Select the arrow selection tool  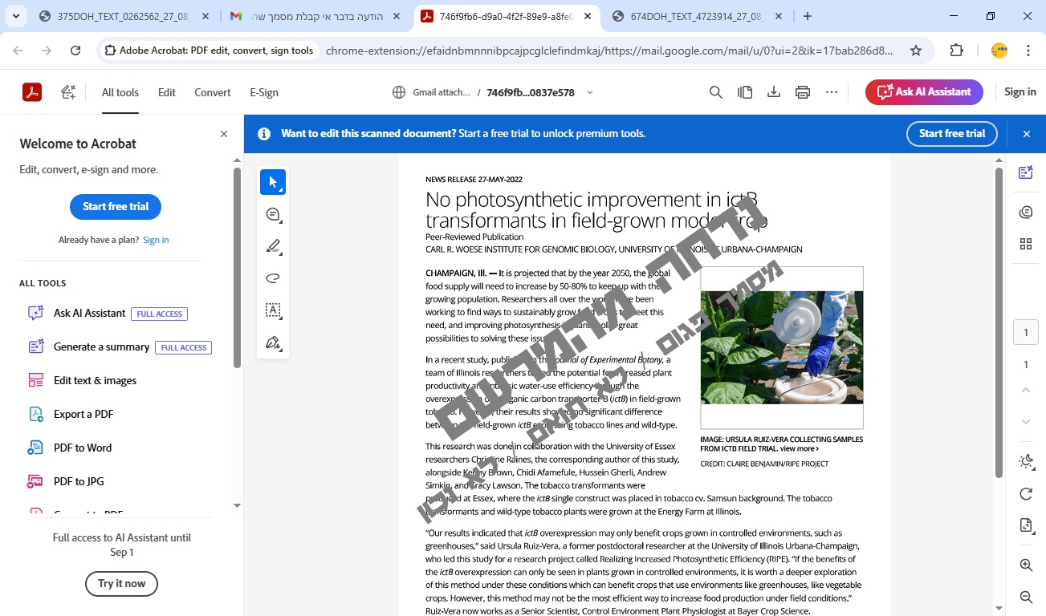tap(273, 182)
